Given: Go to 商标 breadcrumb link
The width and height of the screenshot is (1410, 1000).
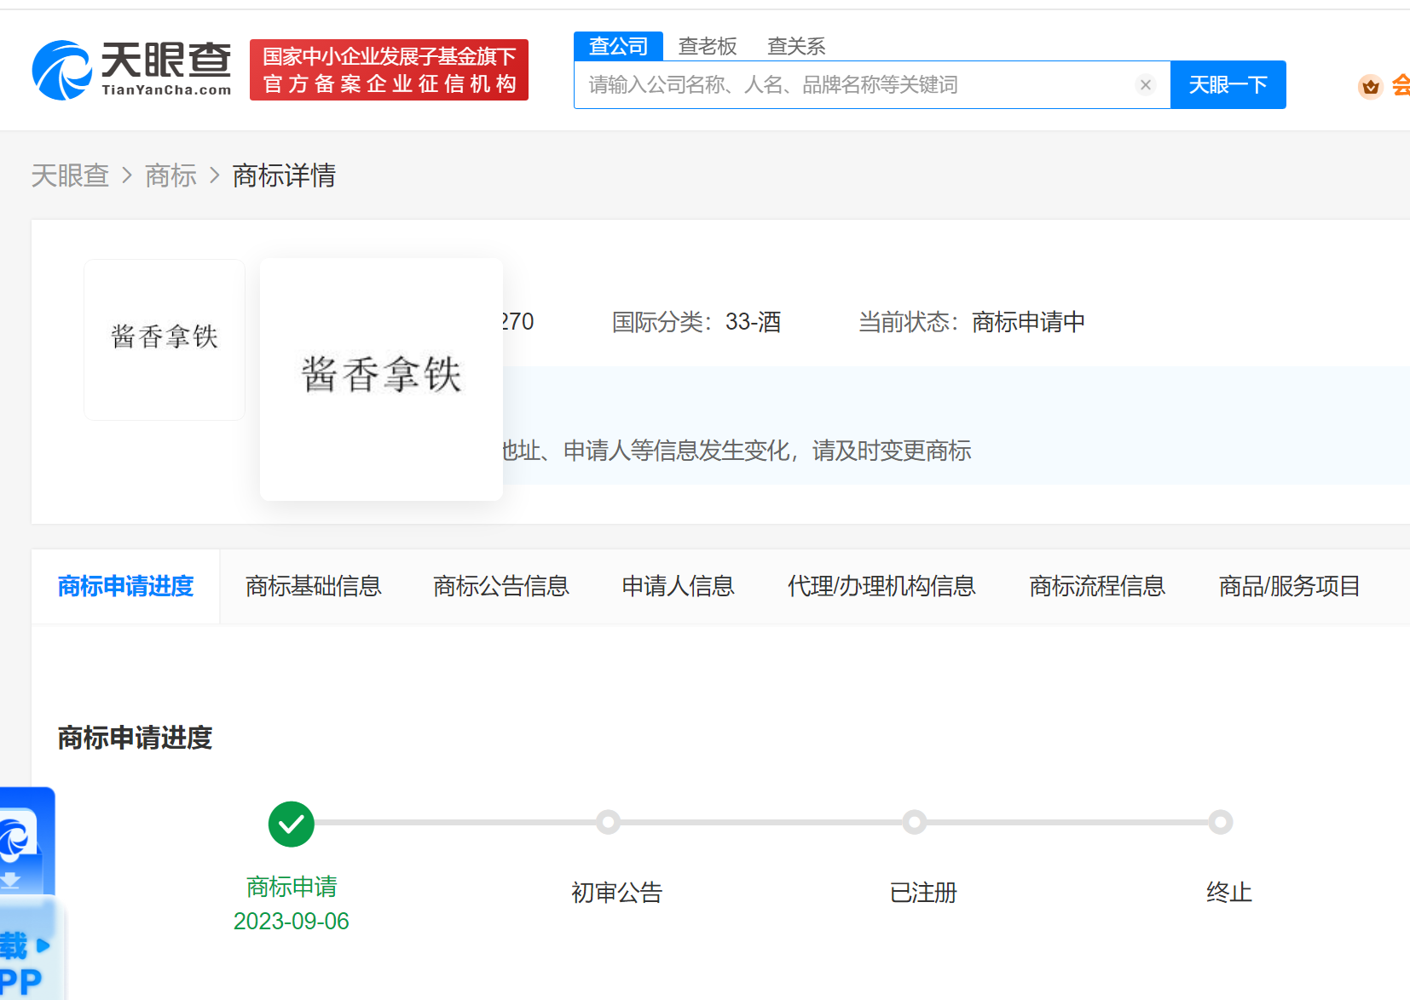Looking at the screenshot, I should click(170, 175).
